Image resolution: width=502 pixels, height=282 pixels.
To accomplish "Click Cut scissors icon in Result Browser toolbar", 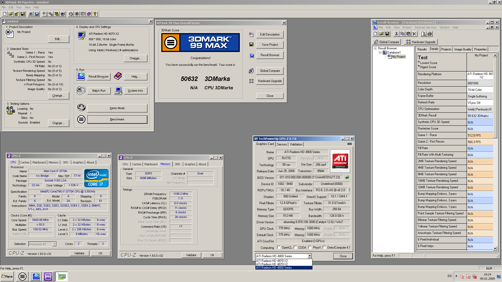I will click(x=397, y=34).
